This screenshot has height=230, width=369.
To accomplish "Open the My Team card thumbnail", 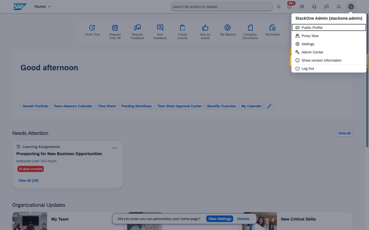I will pos(30,221).
